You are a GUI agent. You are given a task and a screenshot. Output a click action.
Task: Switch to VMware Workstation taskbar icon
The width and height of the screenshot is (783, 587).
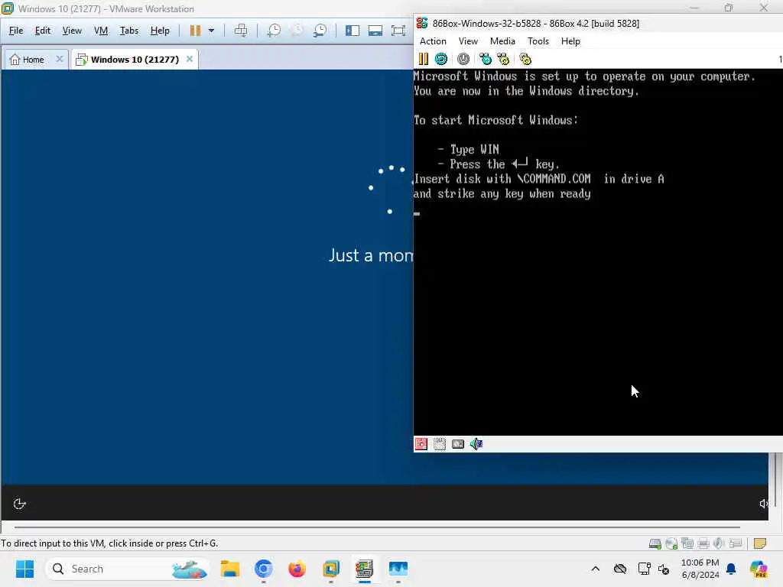click(x=330, y=569)
